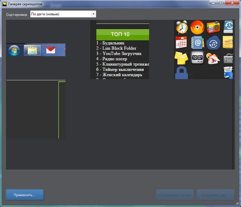Click the software box with disc icon
Screen dimensions: 241x207
[x=228, y=73]
